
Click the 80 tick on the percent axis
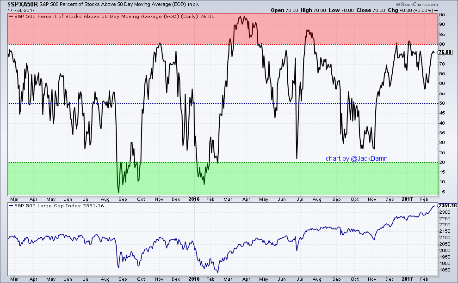[x=442, y=44]
